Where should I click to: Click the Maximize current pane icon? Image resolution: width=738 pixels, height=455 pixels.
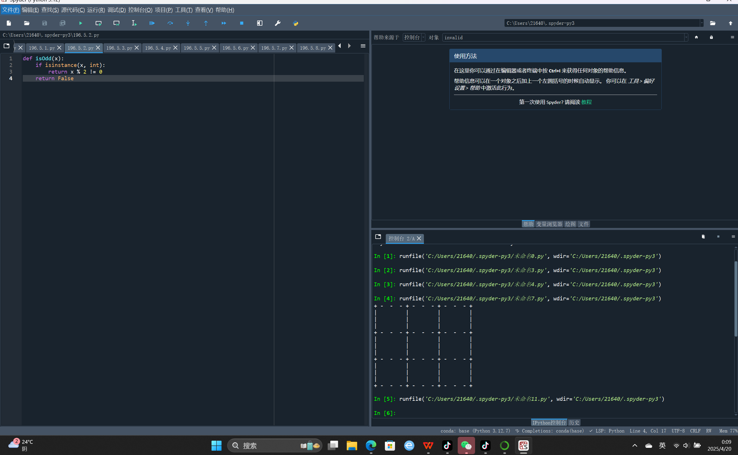259,23
